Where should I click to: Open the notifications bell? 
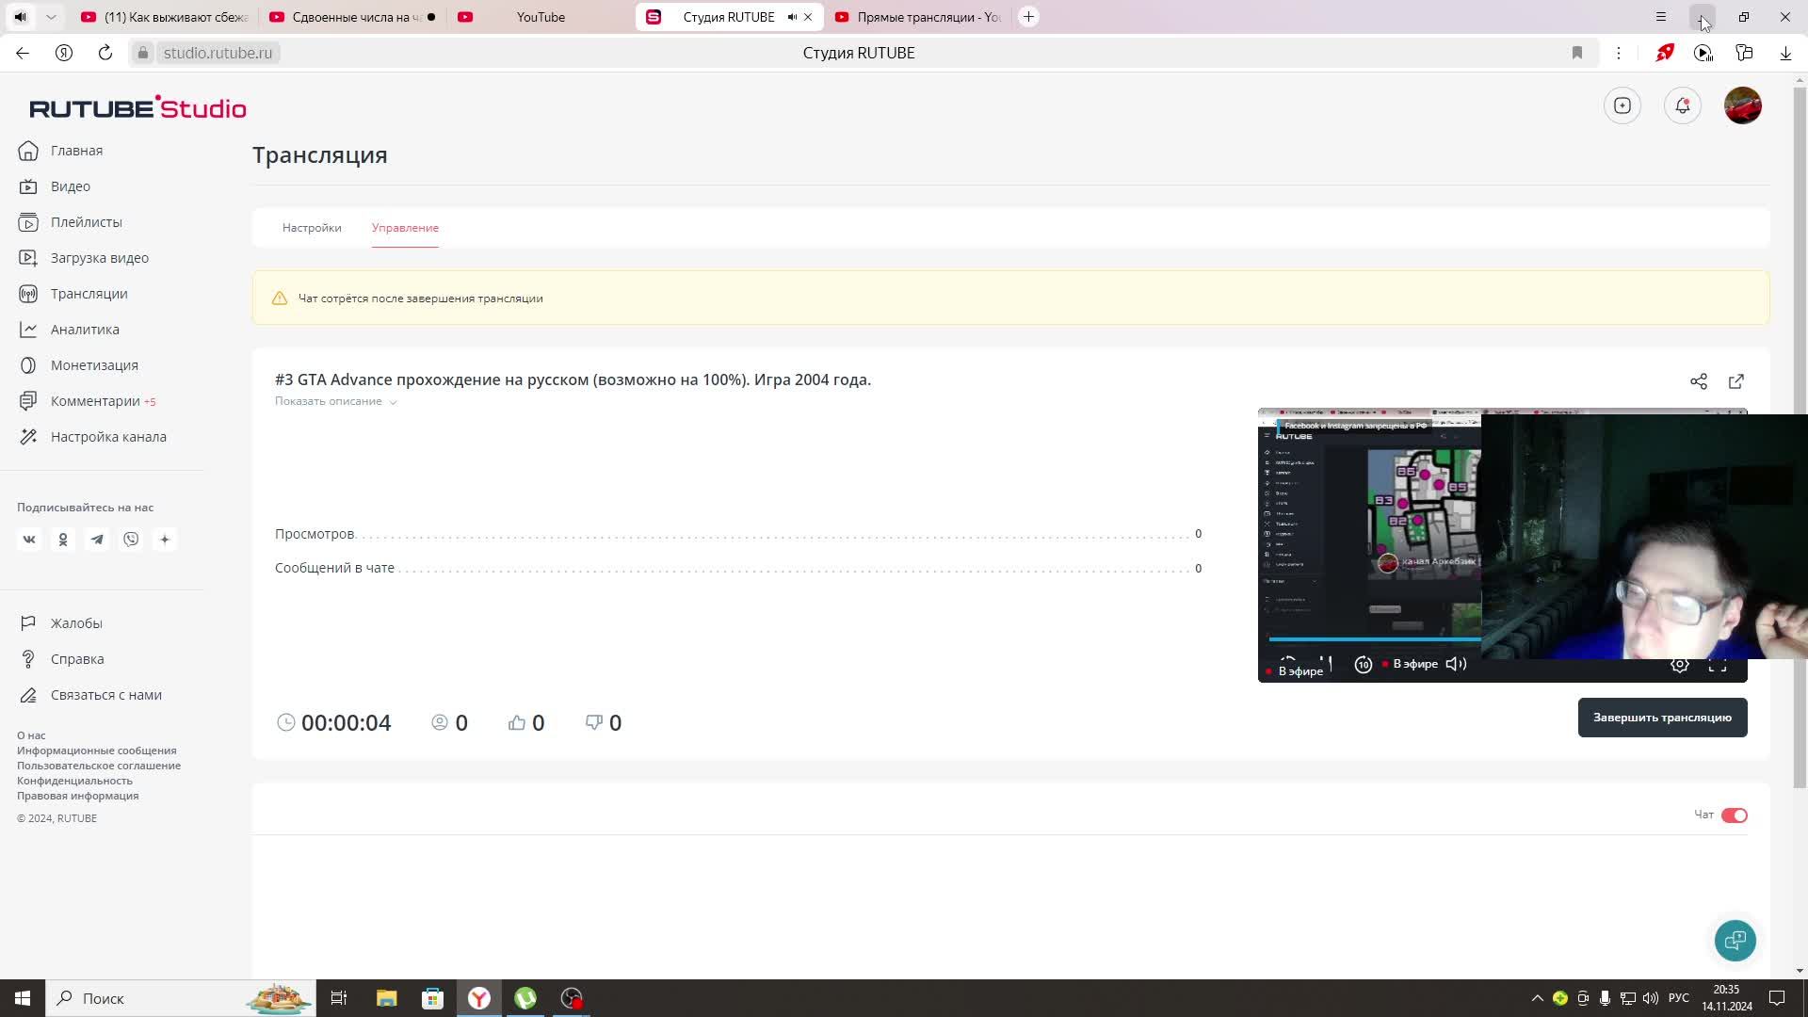[x=1682, y=105]
